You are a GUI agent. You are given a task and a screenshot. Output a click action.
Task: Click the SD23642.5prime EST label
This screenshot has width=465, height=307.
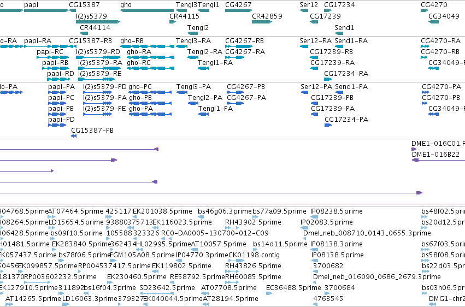167,288
